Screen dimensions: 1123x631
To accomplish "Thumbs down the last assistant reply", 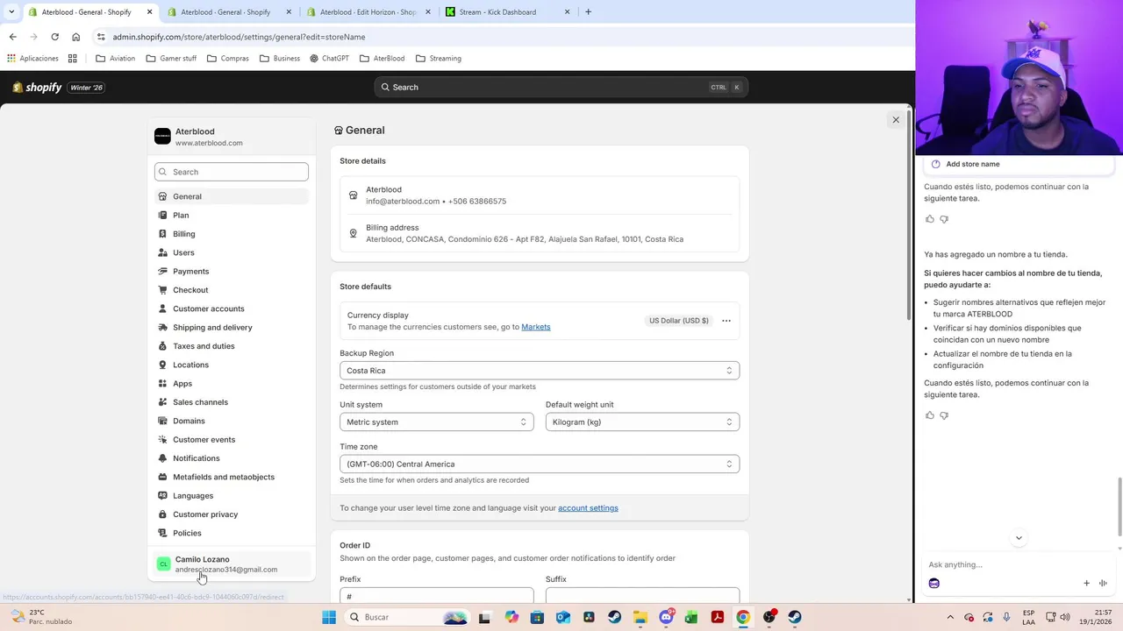I will tap(944, 415).
